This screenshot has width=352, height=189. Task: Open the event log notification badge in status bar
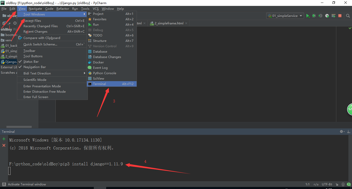(349, 184)
